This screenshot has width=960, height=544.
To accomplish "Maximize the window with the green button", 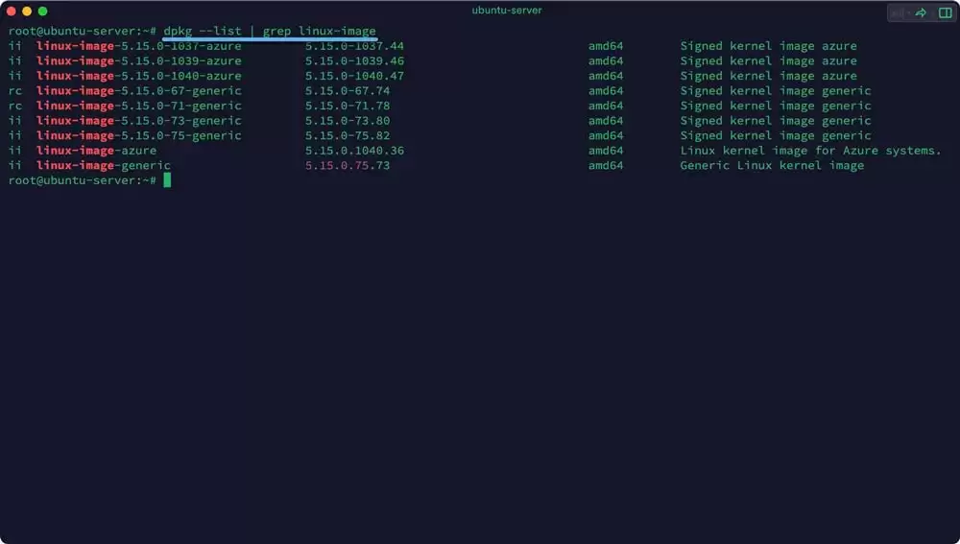I will 43,11.
